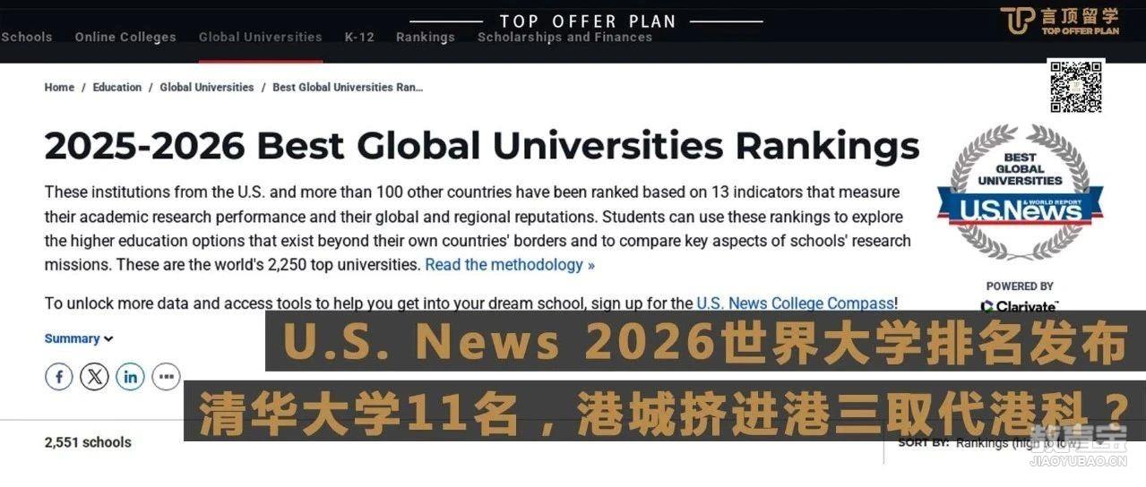Click the Best Global Universities Rankings breadcrumb
1146x487 pixels.
348,87
